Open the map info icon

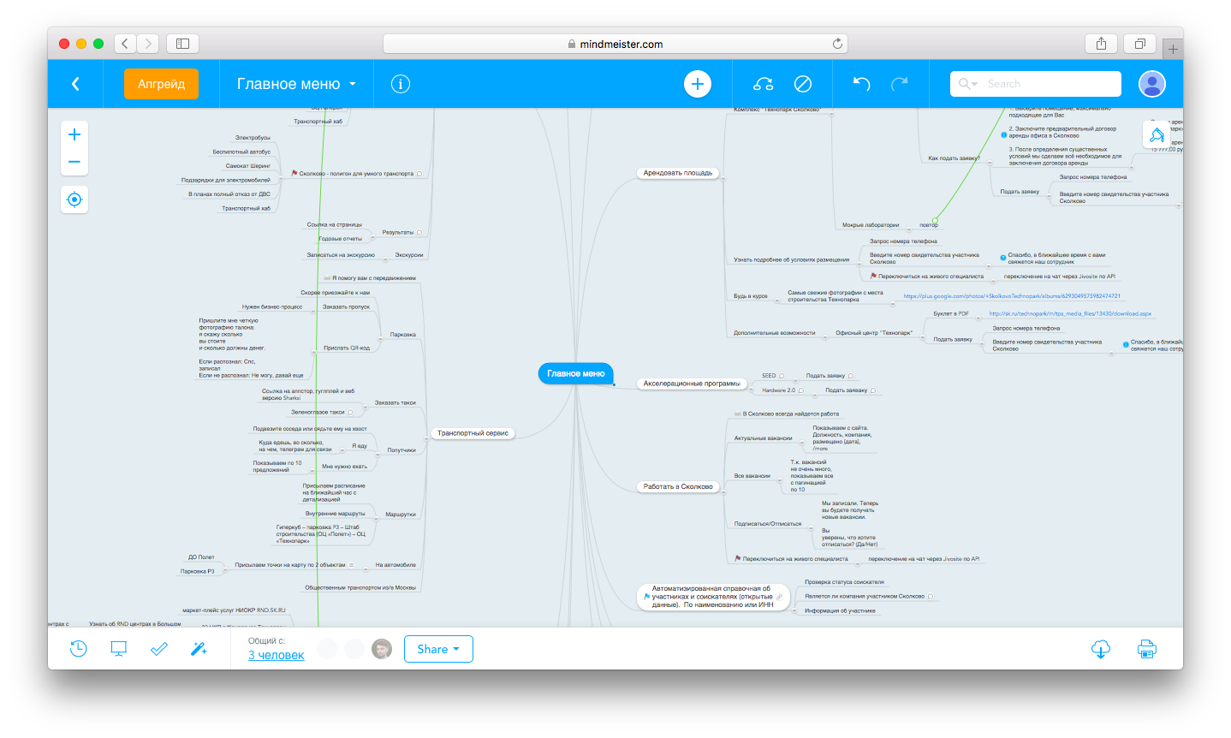[401, 84]
